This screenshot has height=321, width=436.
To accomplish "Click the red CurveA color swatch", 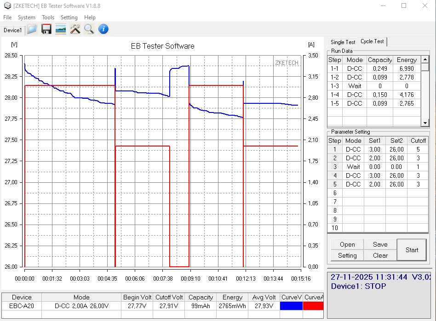I will pos(314,306).
